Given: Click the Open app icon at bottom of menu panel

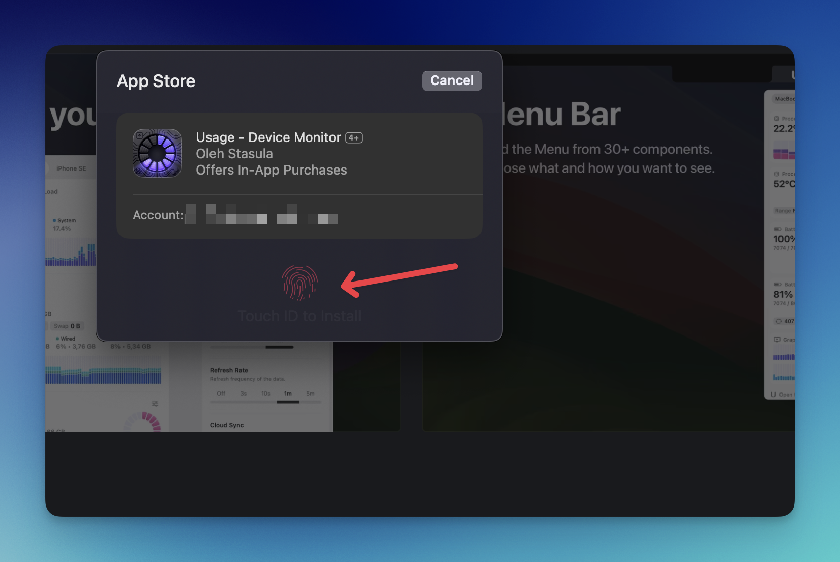Looking at the screenshot, I should click(773, 395).
